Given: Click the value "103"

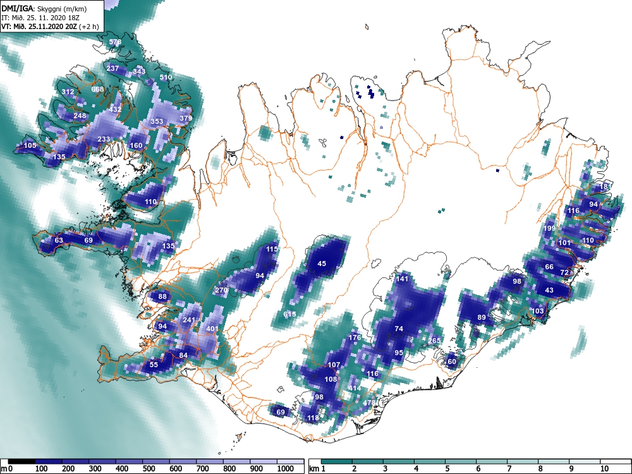Looking at the screenshot, I should pyautogui.click(x=538, y=311).
